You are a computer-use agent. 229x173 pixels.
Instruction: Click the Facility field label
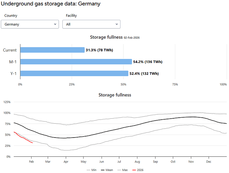click(71, 16)
